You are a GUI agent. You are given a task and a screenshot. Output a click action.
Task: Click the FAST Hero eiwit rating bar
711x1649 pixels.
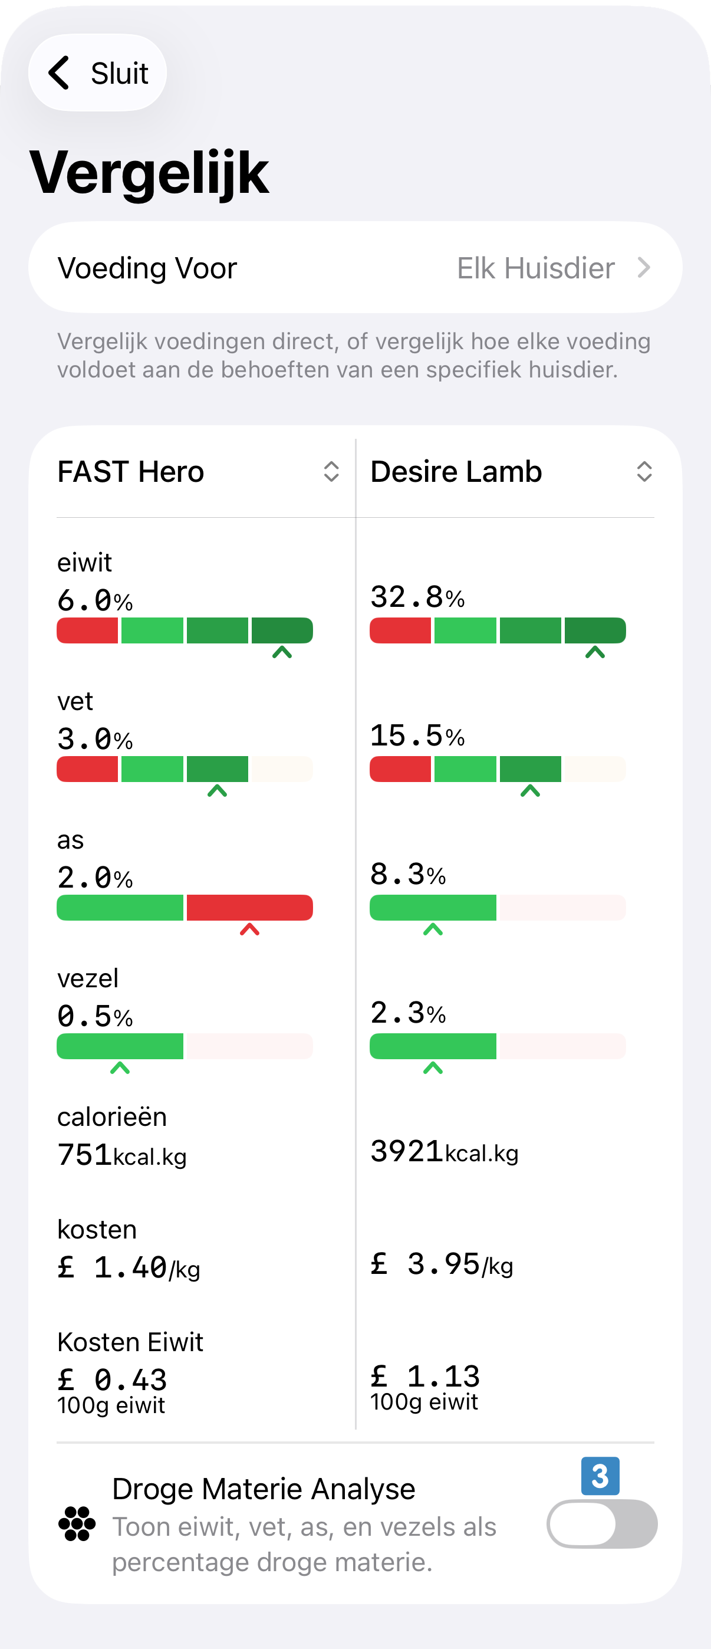[185, 630]
